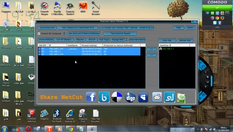Image resolution: width=233 pixels, height=132 pixels.
Task: Click the Find Type button
Action: tap(104, 40)
